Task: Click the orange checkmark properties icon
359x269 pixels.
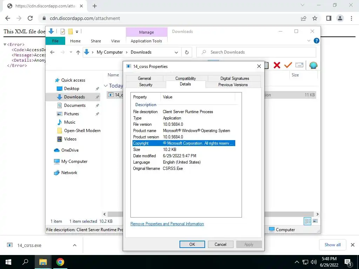Action: tap(288, 65)
